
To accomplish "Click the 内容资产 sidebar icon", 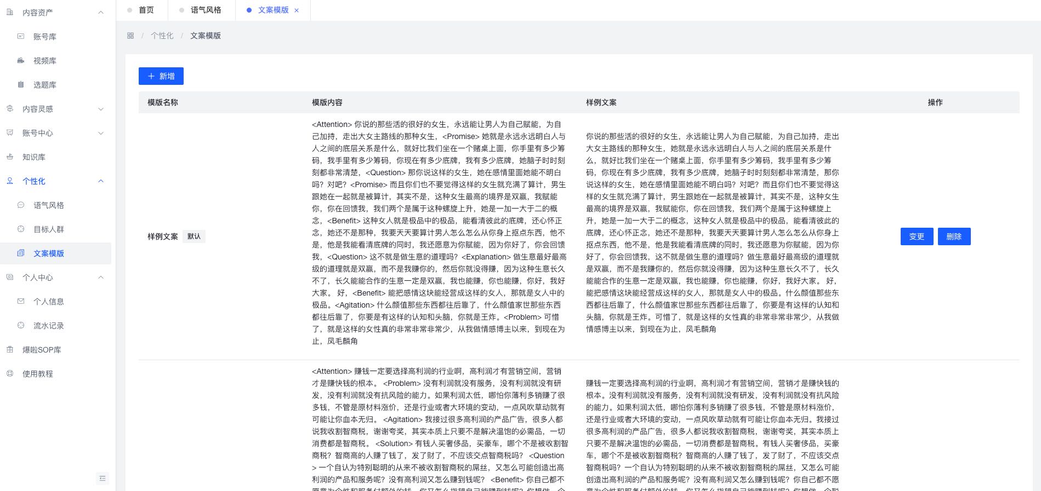I will click(x=10, y=12).
